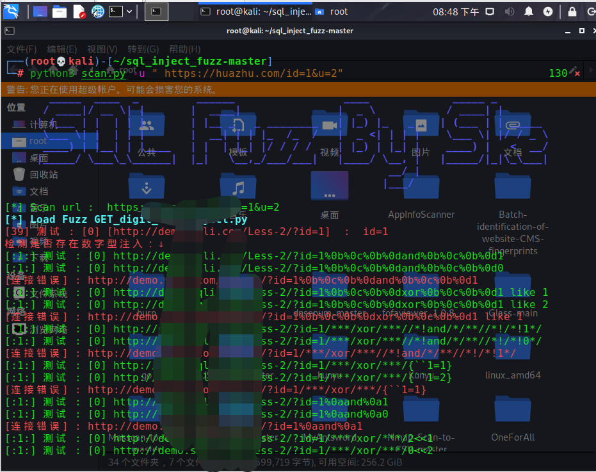596x472 pixels.
Task: Open the 转到(G) menu
Action: point(143,49)
